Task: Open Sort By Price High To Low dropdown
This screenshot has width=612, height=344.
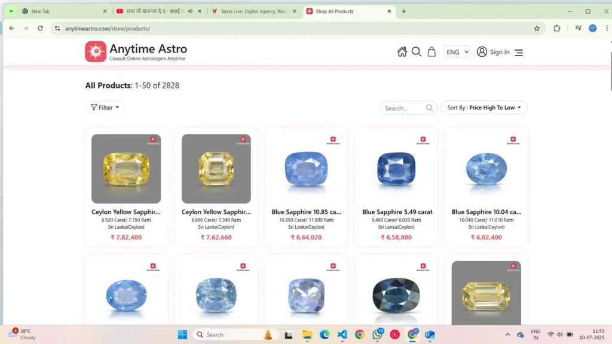Action: click(x=484, y=107)
